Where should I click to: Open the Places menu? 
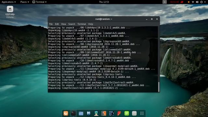25,2
